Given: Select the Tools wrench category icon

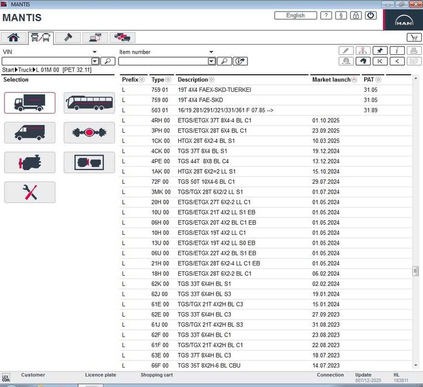Looking at the screenshot, I should (x=30, y=192).
